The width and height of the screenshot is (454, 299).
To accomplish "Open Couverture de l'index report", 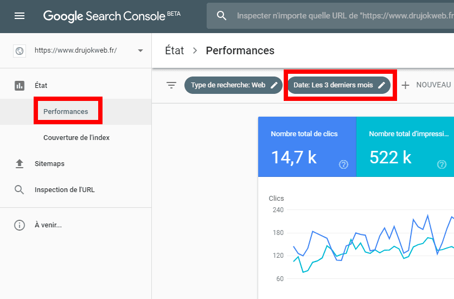I will [76, 138].
